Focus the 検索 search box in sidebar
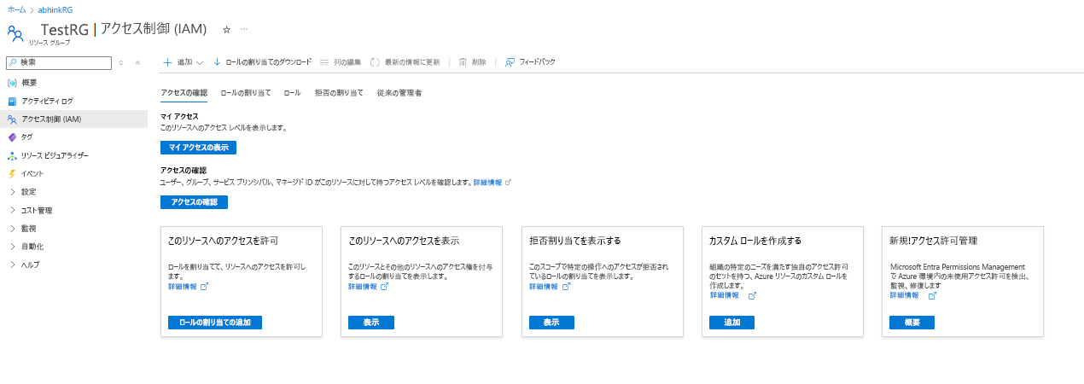Screen dimensions: 1084x384 coord(59,62)
